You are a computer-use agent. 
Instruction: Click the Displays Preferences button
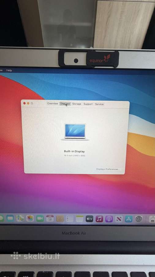tap(108, 169)
